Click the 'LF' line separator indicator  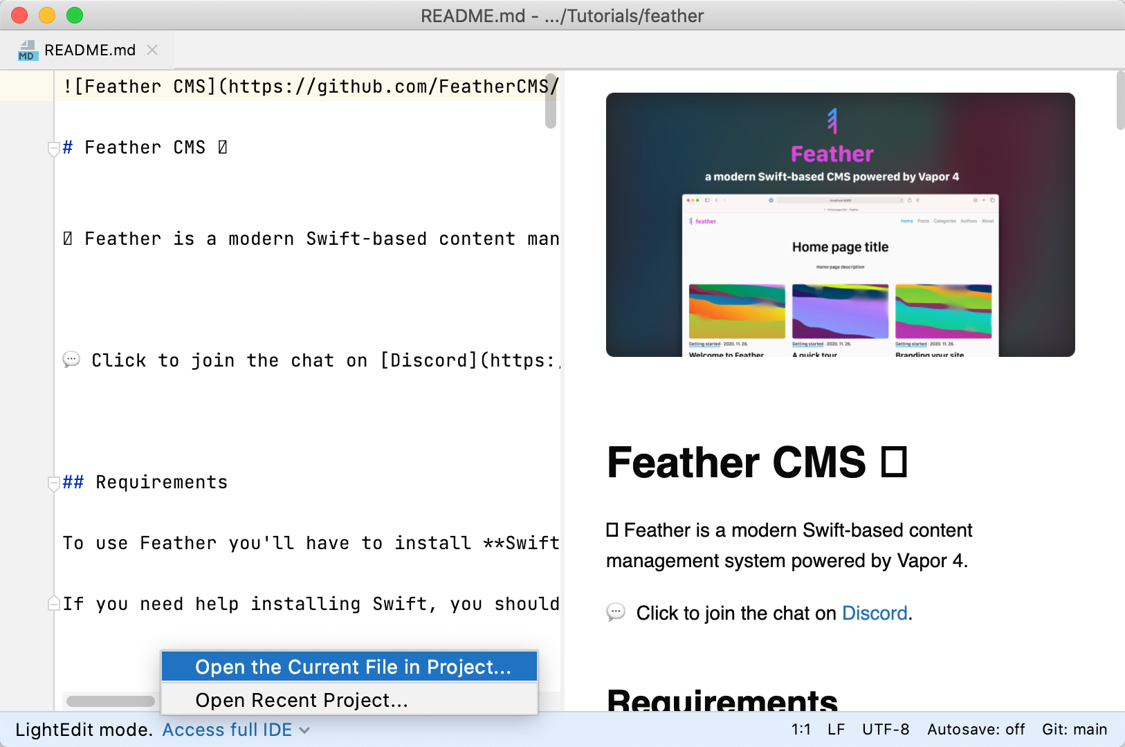[x=836, y=730]
